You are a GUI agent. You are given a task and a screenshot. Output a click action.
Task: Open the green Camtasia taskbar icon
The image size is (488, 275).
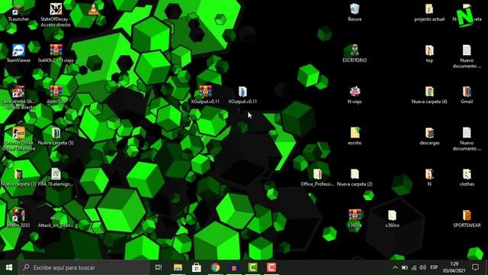(x=252, y=267)
